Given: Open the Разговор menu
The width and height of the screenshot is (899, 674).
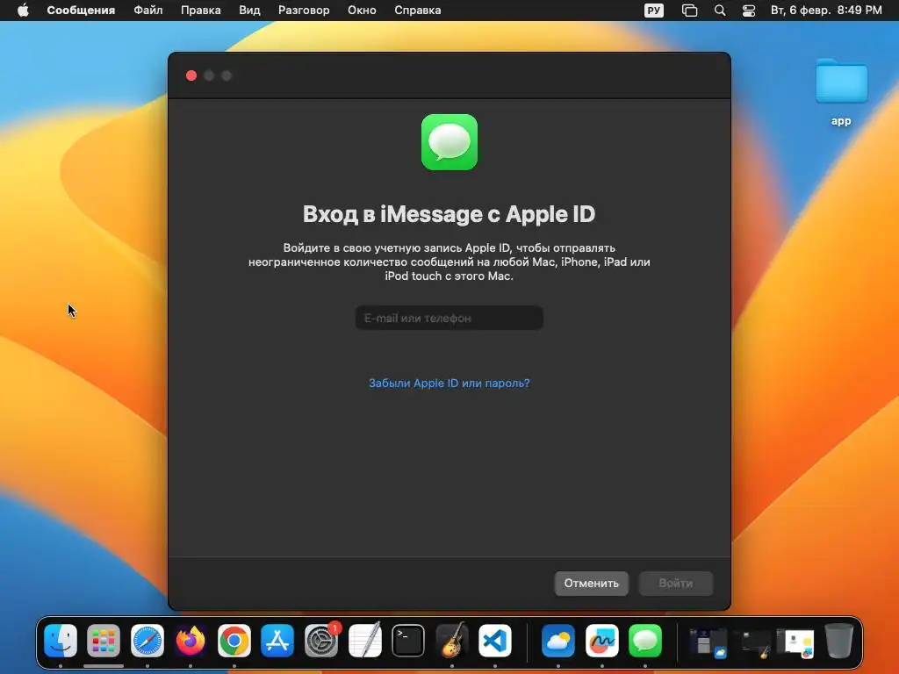Looking at the screenshot, I should point(304,11).
